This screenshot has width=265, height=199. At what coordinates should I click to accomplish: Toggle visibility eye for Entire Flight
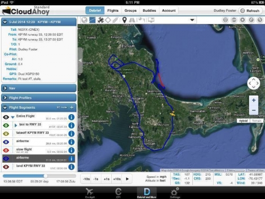click(6, 117)
